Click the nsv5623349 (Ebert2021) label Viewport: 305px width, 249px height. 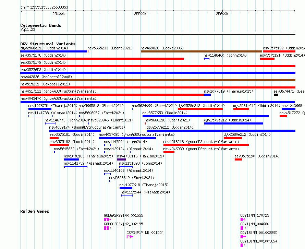click(x=132, y=178)
